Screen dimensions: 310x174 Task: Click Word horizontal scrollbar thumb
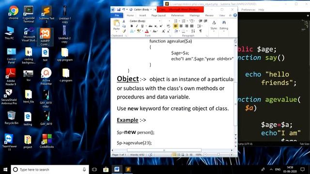[164, 150]
